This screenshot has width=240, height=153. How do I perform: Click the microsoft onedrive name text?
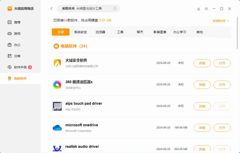pyautogui.click(x=82, y=125)
